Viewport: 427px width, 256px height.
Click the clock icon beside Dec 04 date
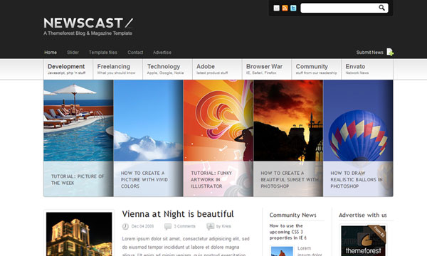point(125,226)
